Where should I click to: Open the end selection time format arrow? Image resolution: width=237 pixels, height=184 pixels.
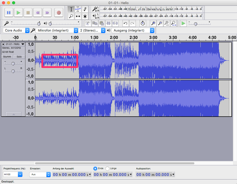(131, 174)
